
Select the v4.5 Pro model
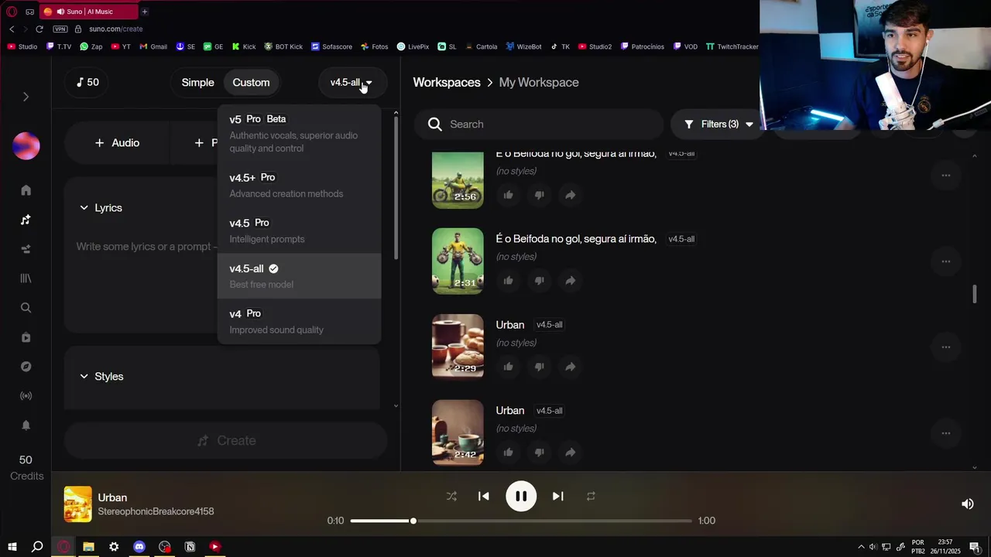pos(299,231)
